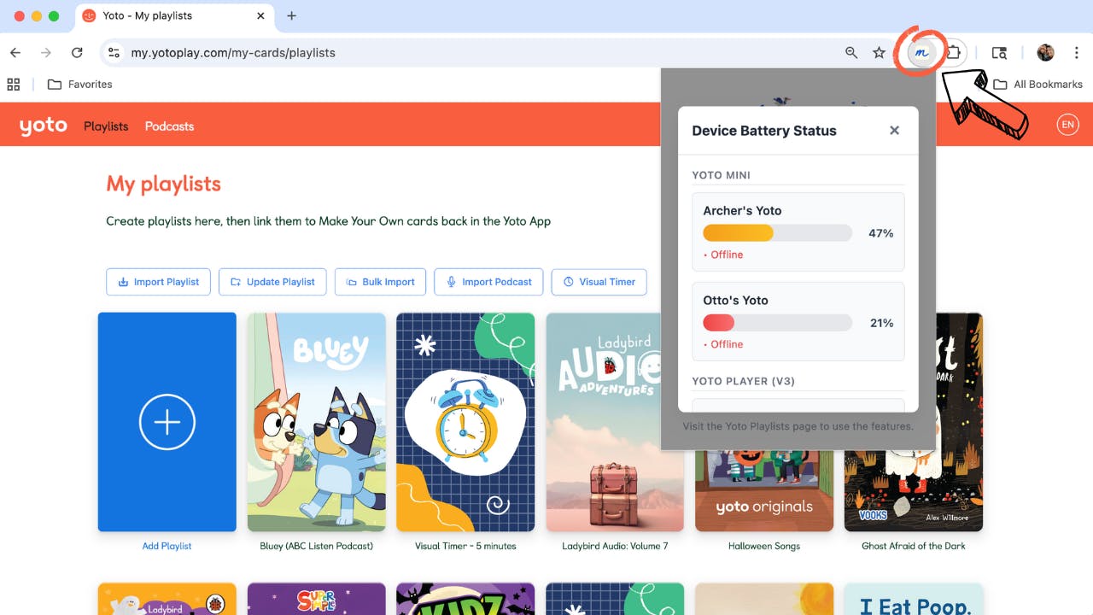Open the Favorites bookmarks folder
The width and height of the screenshot is (1093, 615).
79,85
